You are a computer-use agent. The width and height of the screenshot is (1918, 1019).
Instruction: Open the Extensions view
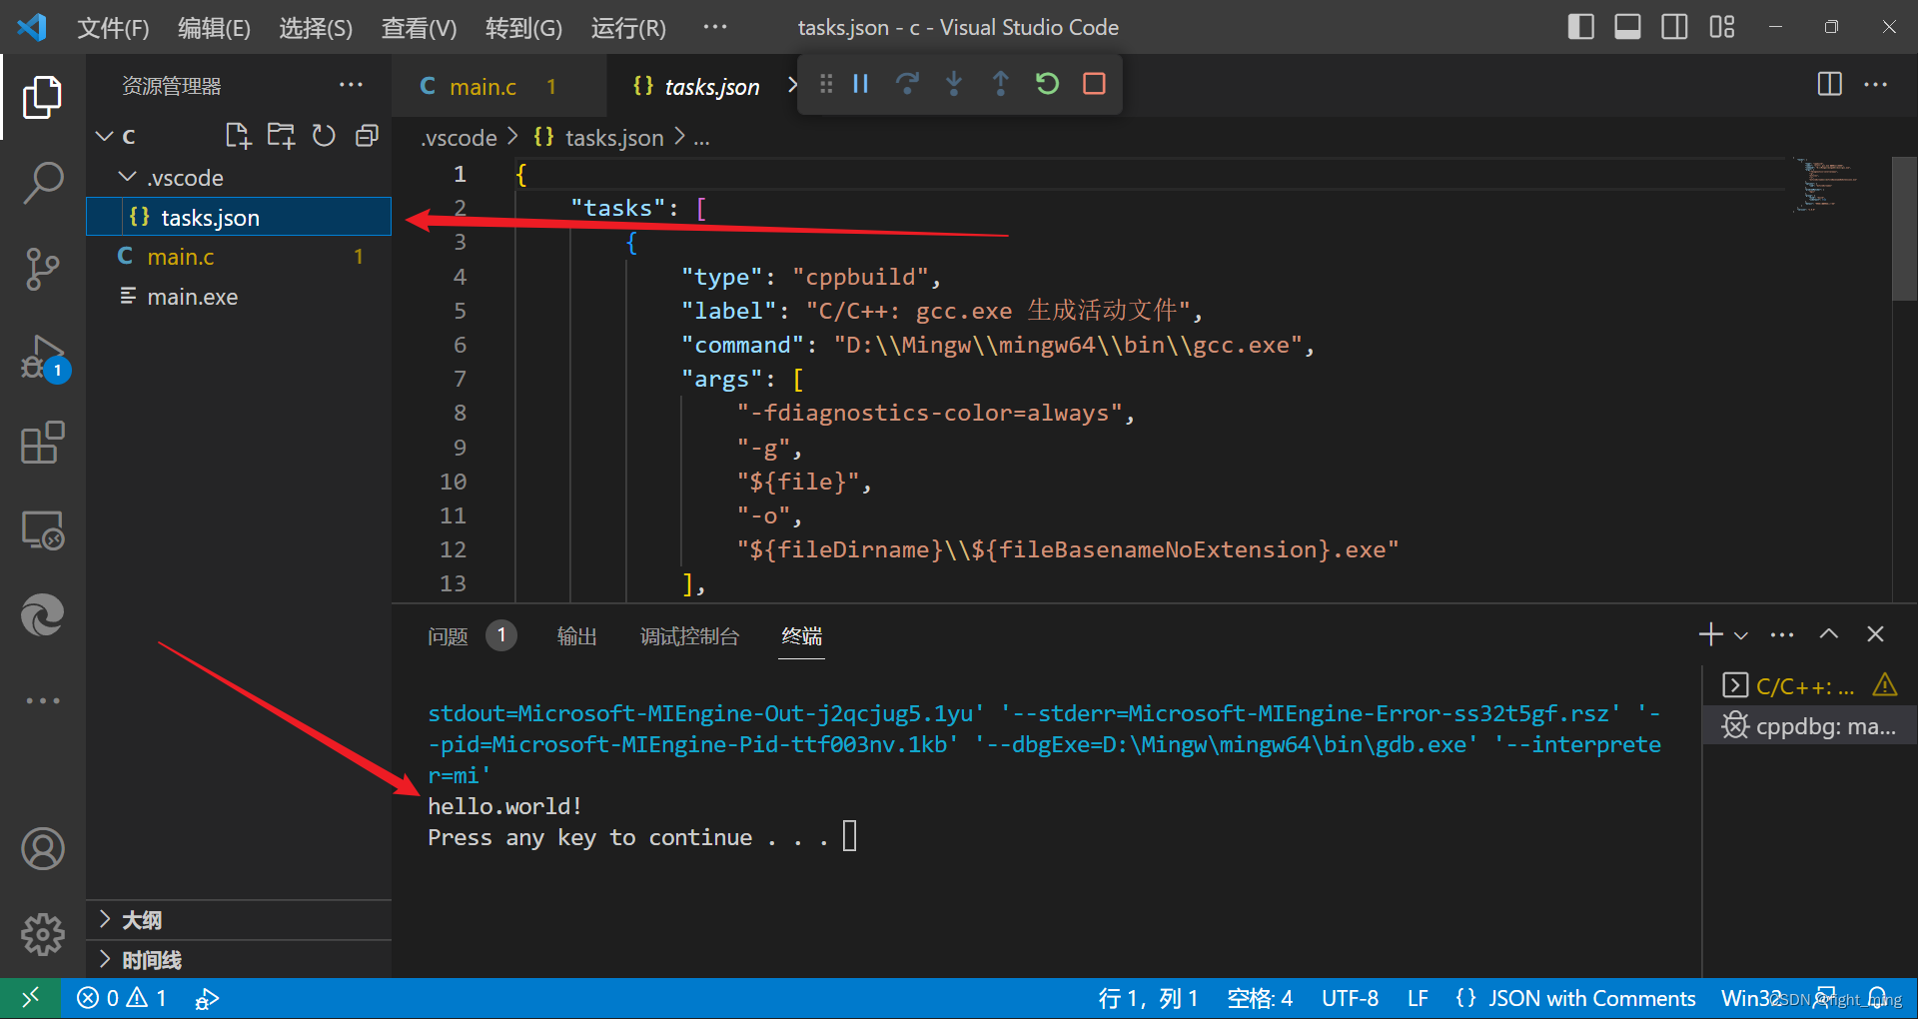(x=42, y=443)
